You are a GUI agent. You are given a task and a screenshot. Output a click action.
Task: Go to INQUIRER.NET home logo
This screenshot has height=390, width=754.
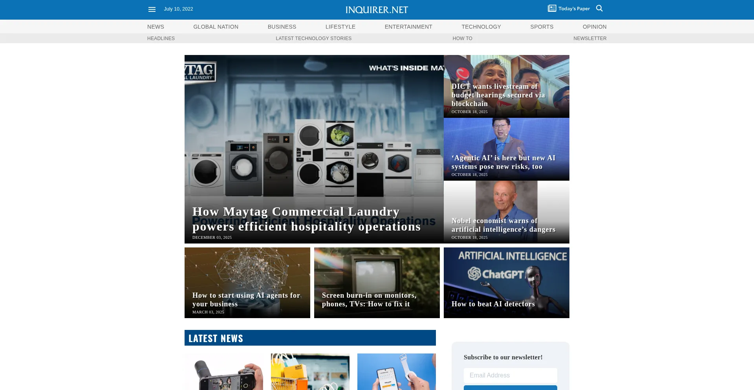pyautogui.click(x=377, y=10)
